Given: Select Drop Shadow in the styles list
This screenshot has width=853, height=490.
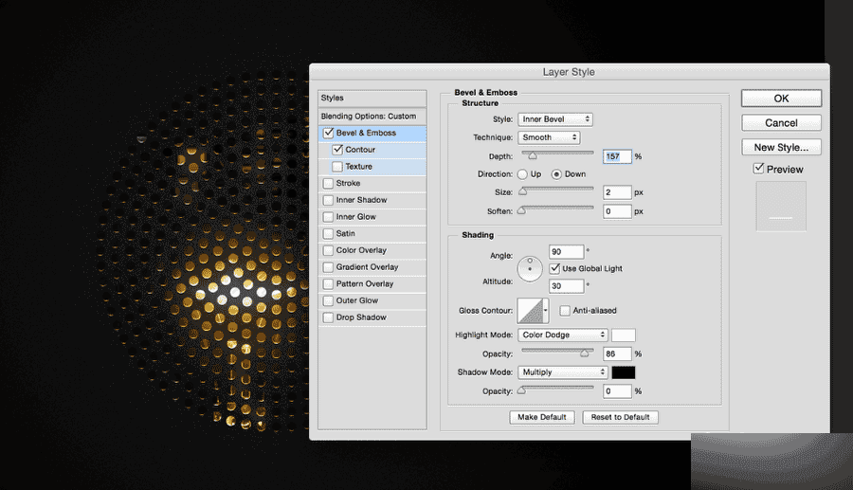Looking at the screenshot, I should tap(360, 318).
